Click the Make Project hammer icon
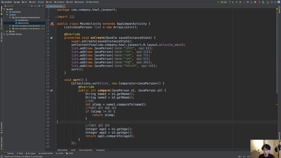The width and height of the screenshot is (281, 158). (218, 2)
